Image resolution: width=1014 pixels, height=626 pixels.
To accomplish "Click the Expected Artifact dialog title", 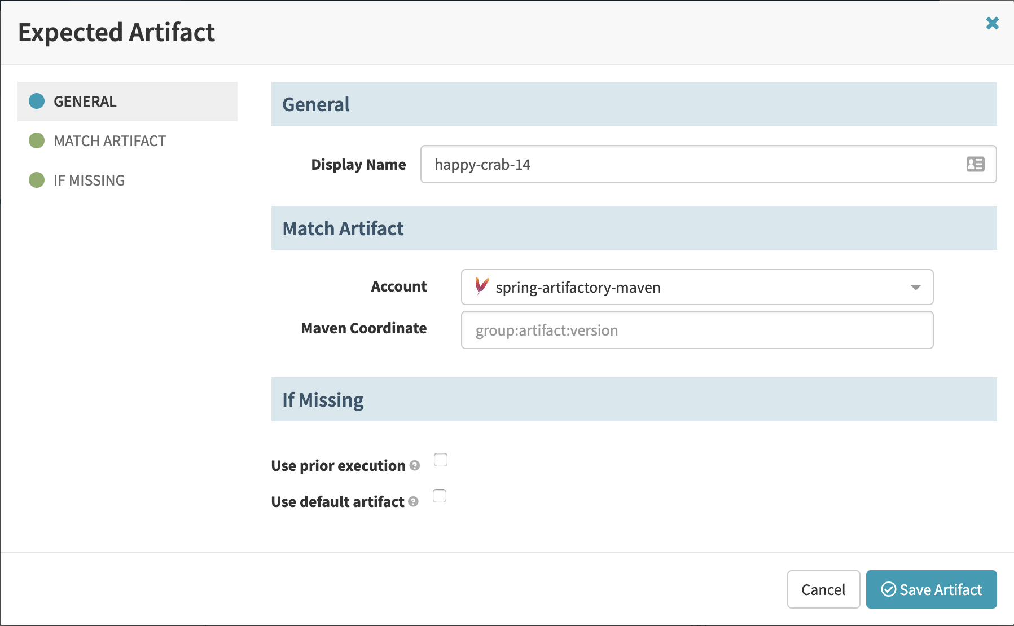I will [x=116, y=32].
